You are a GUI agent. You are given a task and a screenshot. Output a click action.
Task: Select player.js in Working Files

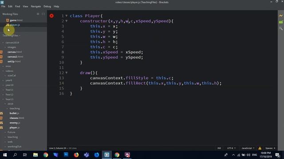pyautogui.click(x=15, y=25)
